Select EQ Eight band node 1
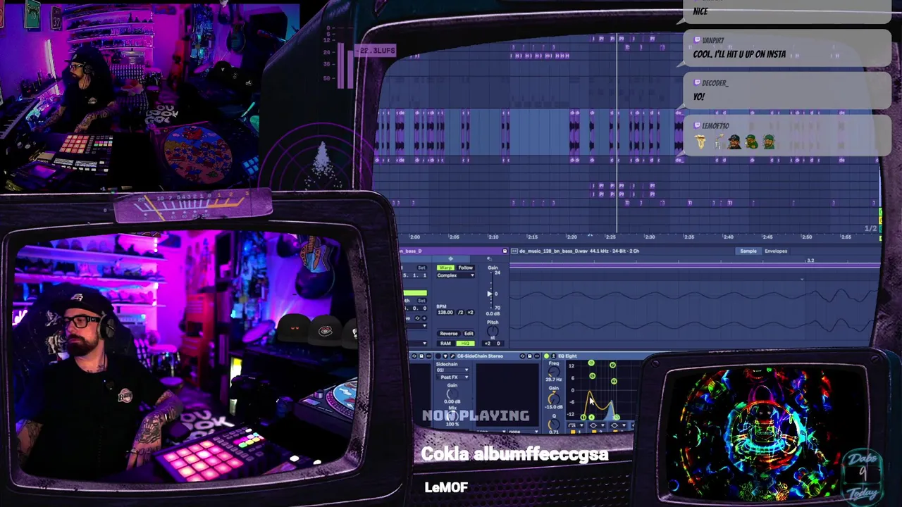The width and height of the screenshot is (902, 507). coord(583,418)
